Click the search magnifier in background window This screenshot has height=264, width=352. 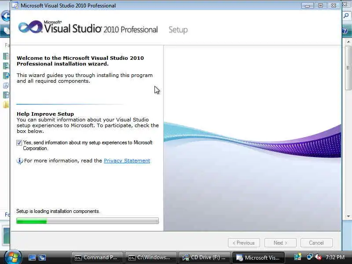[x=347, y=16]
